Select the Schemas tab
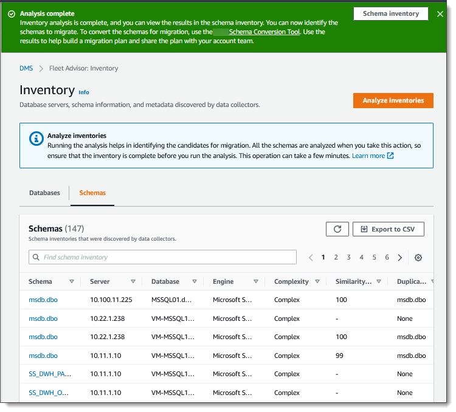Image resolution: width=456 pixels, height=412 pixels. point(92,193)
